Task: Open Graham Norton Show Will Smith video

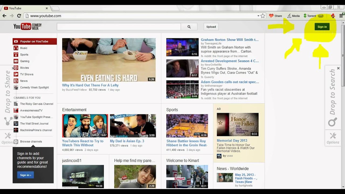Action: 230,40
